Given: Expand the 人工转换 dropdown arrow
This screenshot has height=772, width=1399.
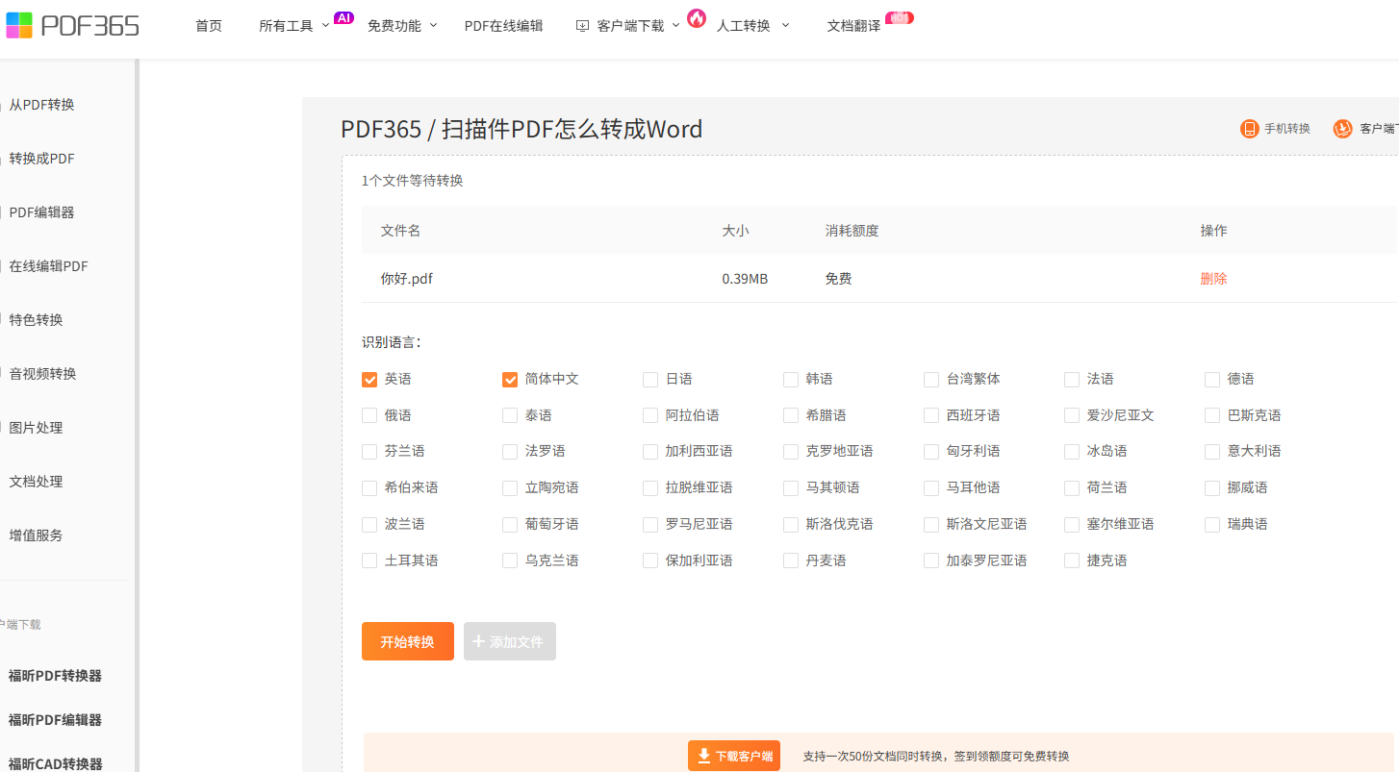Looking at the screenshot, I should 785,25.
